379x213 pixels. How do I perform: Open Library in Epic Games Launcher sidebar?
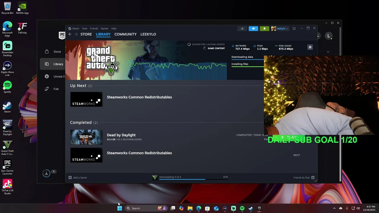53,64
